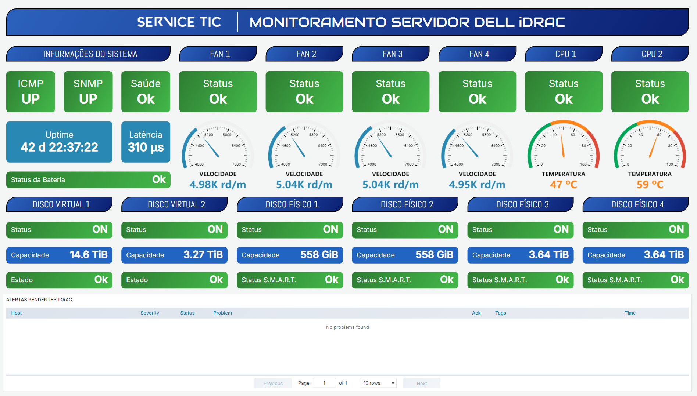This screenshot has width=697, height=396.
Task: Click the FAN 2 Status Ok tile
Action: [x=304, y=92]
